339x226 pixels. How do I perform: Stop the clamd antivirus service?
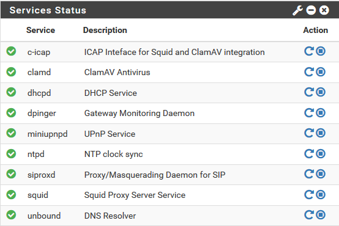321,71
